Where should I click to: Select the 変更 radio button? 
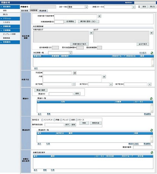pyautogui.click(x=70, y=120)
